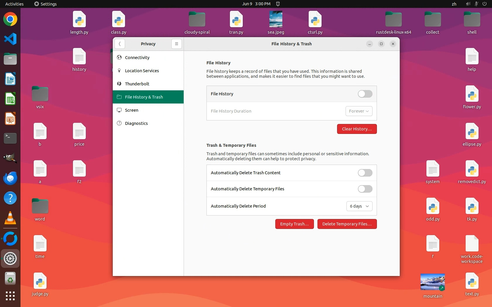The width and height of the screenshot is (492, 307).
Task: Expand the File History Duration dropdown
Action: coord(359,111)
